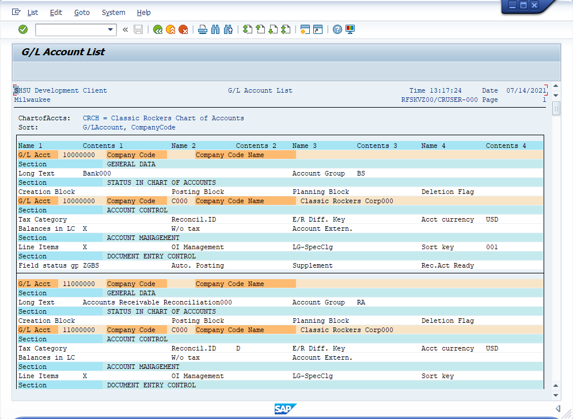Click the 'Bank000' long text value
The image size is (573, 419).
[x=97, y=173]
